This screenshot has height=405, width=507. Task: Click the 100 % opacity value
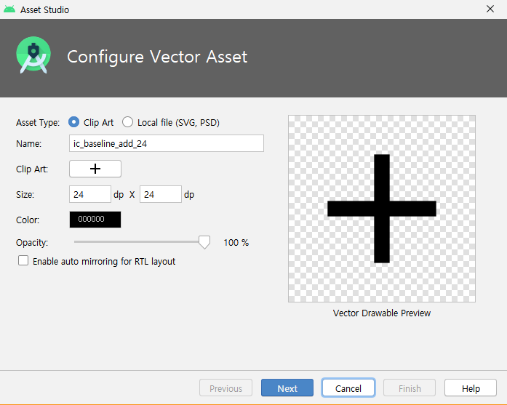[236, 242]
